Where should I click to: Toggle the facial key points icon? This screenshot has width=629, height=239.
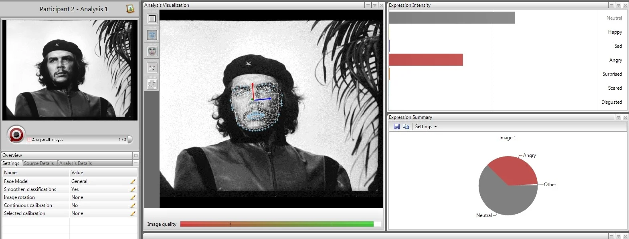pyautogui.click(x=152, y=84)
